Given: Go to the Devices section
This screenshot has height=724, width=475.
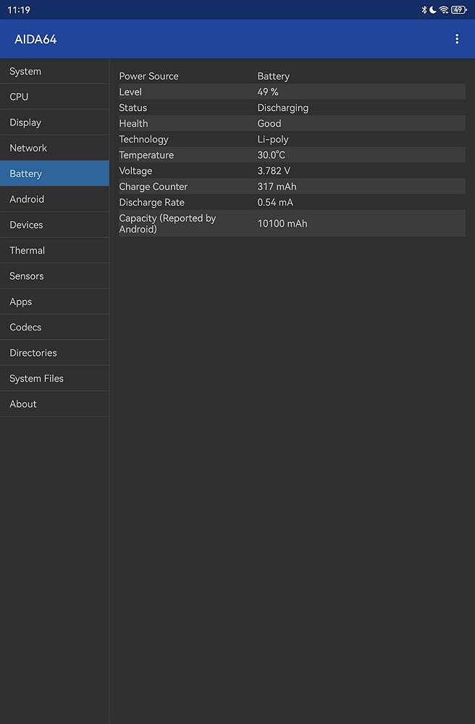Looking at the screenshot, I should (54, 225).
